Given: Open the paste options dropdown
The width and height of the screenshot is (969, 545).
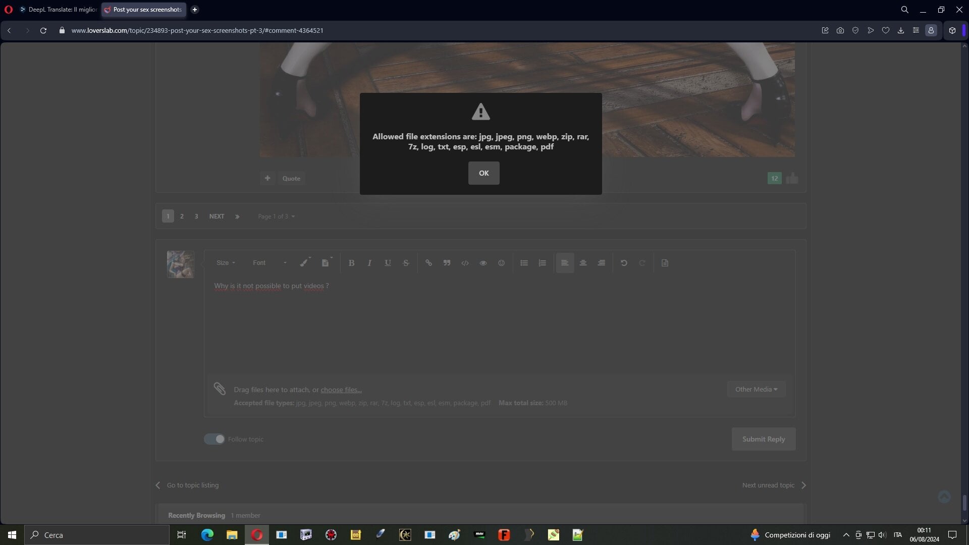Looking at the screenshot, I should pyautogui.click(x=327, y=263).
